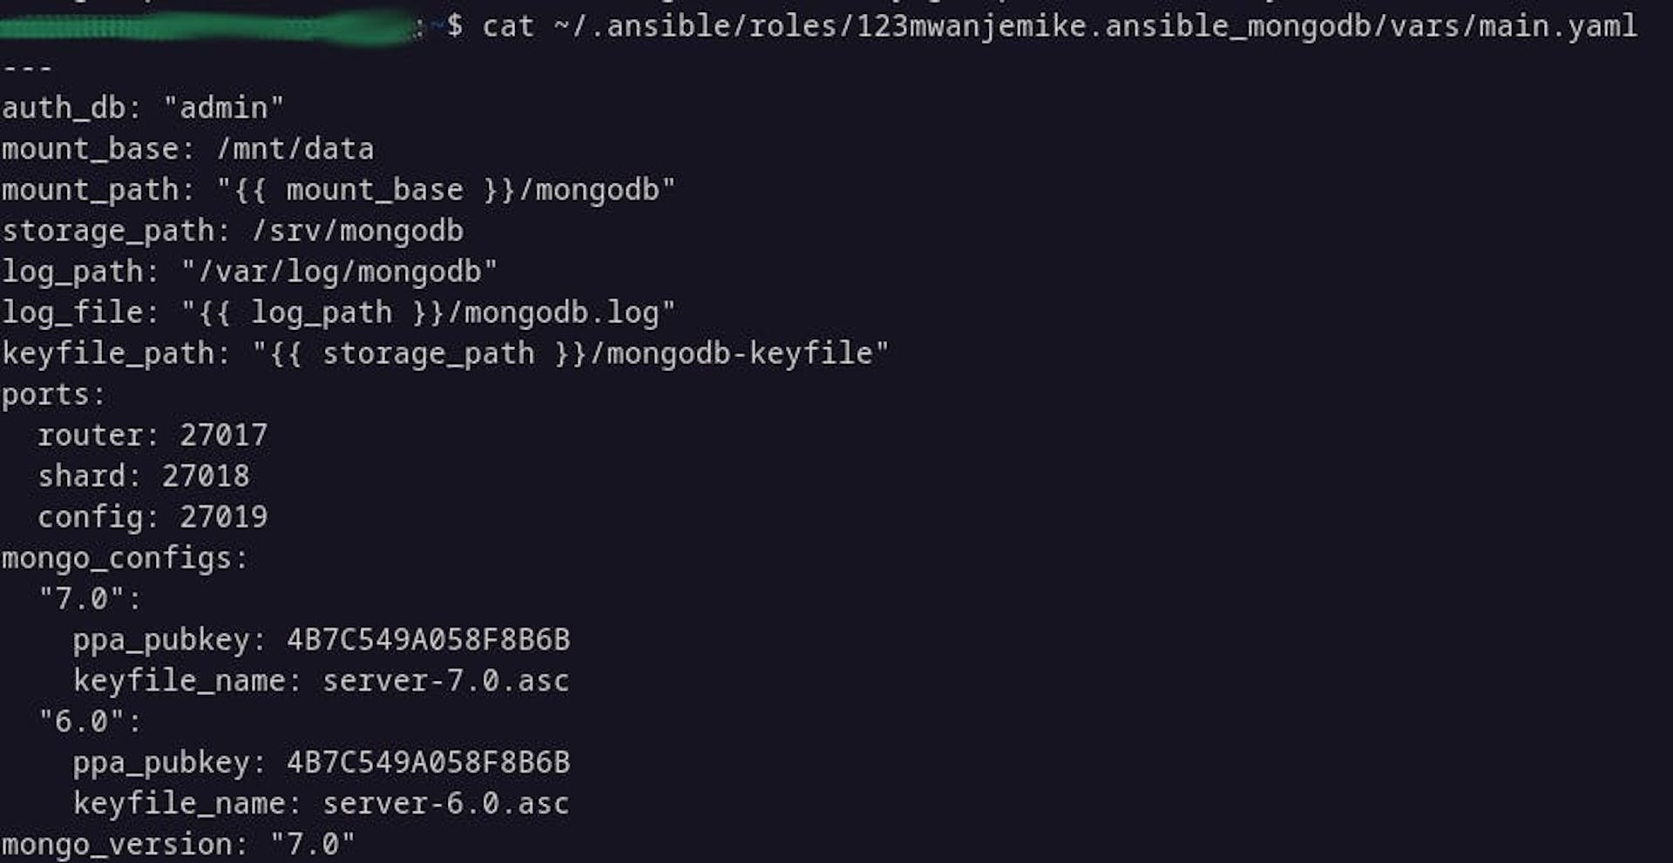This screenshot has height=863, width=1673.
Task: Click the vars/main.yaml file path
Action: [1095, 27]
